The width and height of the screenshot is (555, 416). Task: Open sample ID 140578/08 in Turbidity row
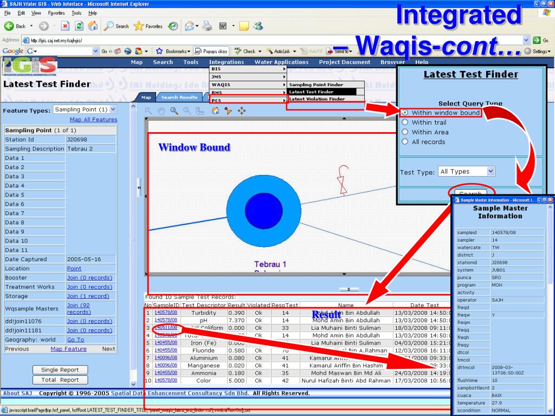coord(166,313)
